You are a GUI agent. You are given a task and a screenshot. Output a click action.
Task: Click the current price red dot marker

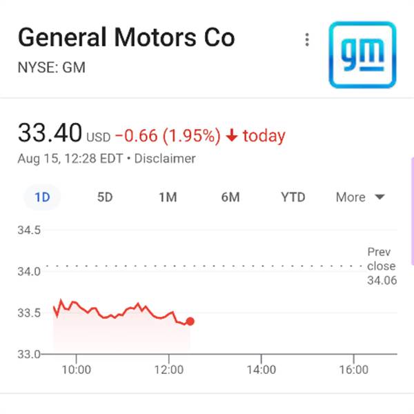point(190,322)
